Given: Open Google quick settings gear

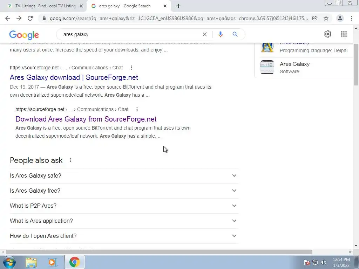Looking at the screenshot, I should pyautogui.click(x=328, y=34).
